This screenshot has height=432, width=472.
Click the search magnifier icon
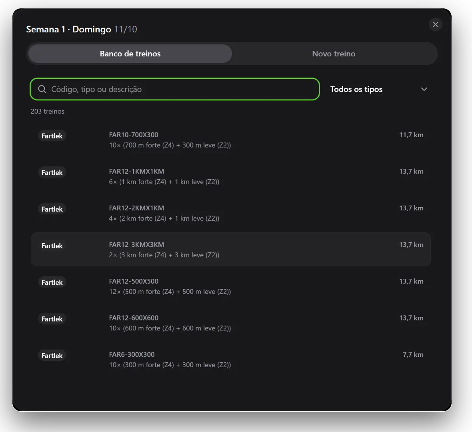tap(42, 89)
